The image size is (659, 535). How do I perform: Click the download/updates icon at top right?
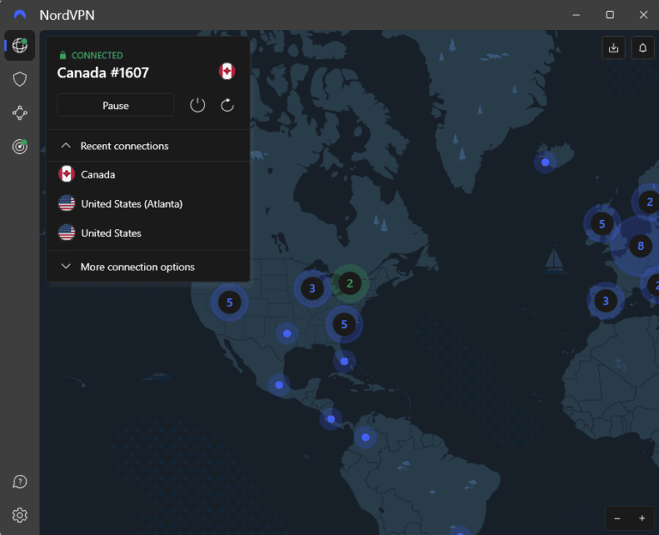coord(614,47)
